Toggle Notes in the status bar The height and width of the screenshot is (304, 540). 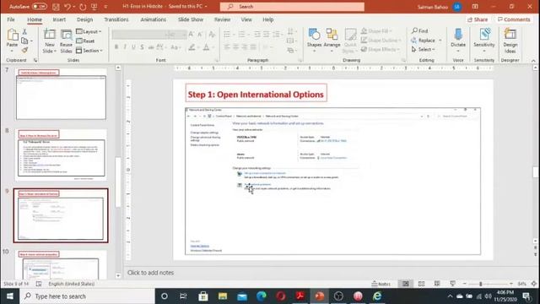[x=381, y=284]
